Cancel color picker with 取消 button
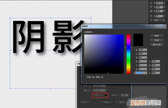168x108 pixels. pyautogui.click(x=157, y=40)
